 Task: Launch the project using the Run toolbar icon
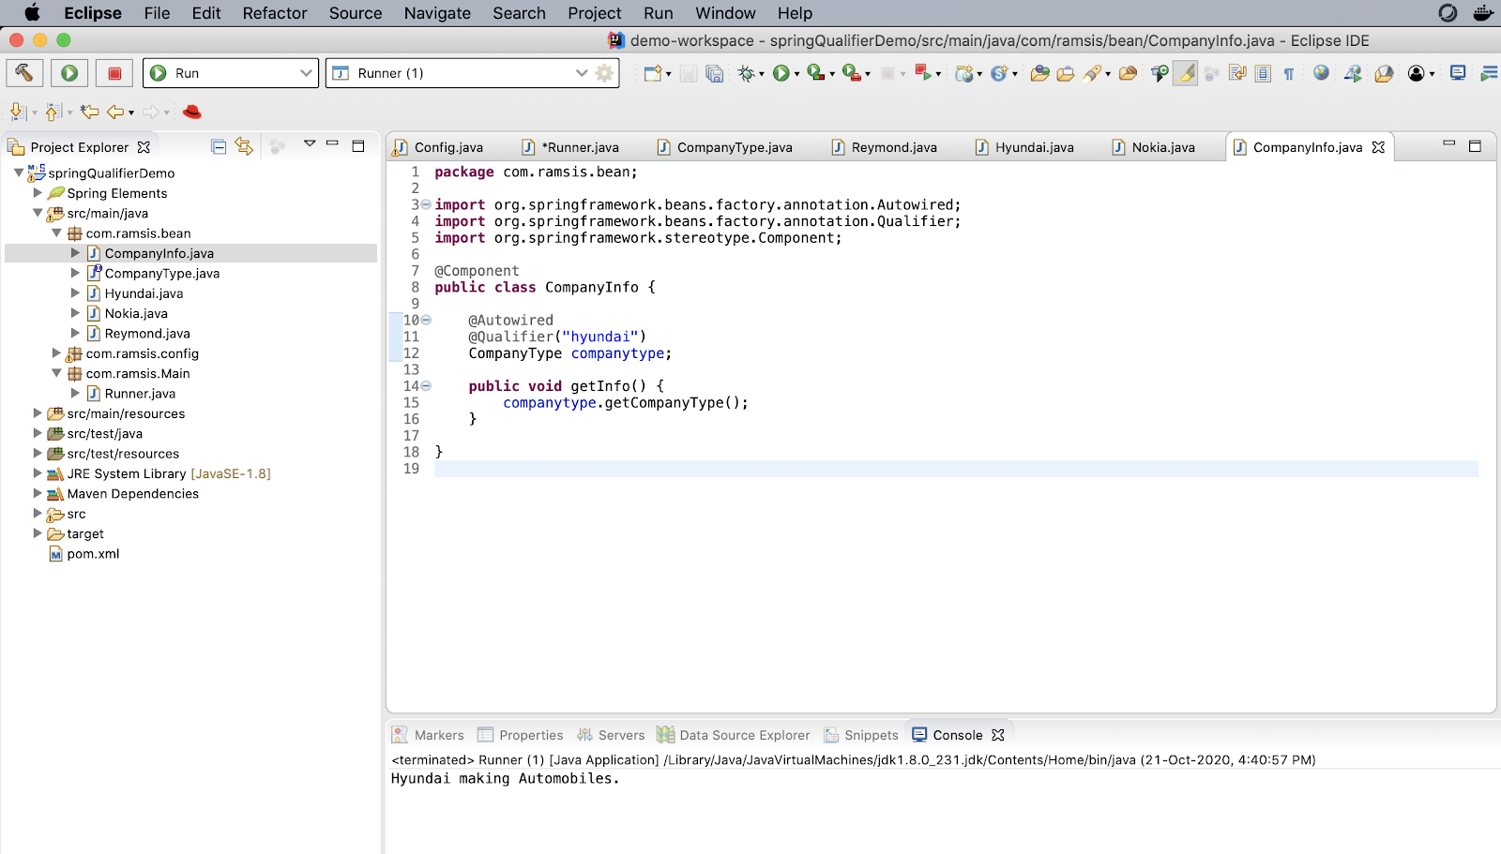click(68, 72)
